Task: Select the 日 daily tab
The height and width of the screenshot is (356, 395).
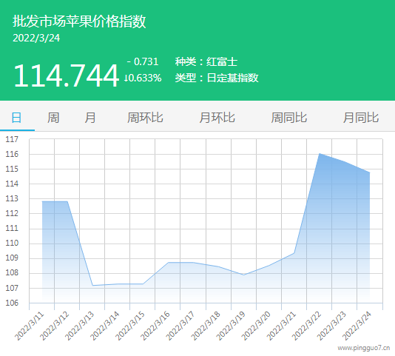Action: point(16,118)
